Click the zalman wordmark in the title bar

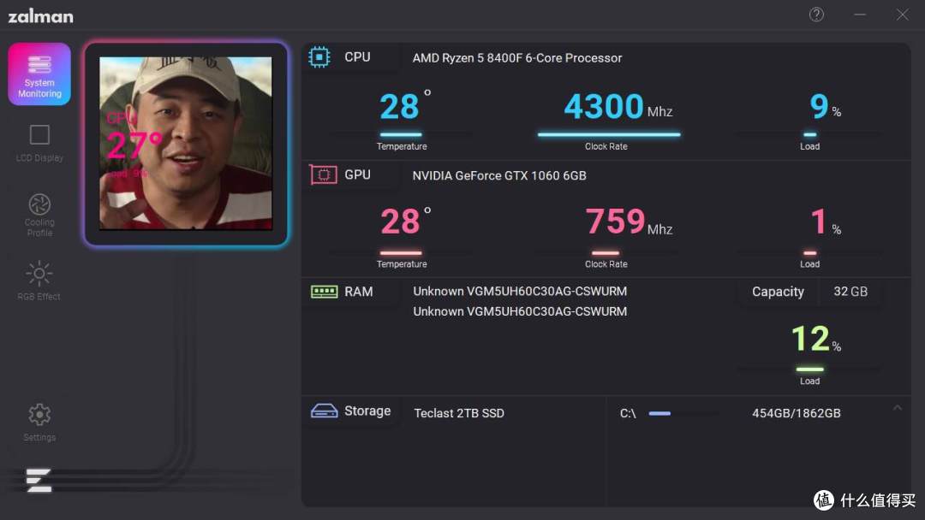point(41,16)
